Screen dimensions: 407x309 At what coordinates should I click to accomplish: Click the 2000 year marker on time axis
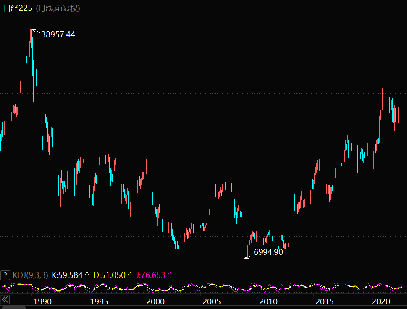155,301
